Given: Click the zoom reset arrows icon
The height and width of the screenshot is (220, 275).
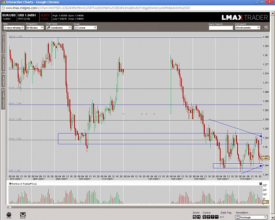Looking at the screenshot, I should [x=198, y=217].
